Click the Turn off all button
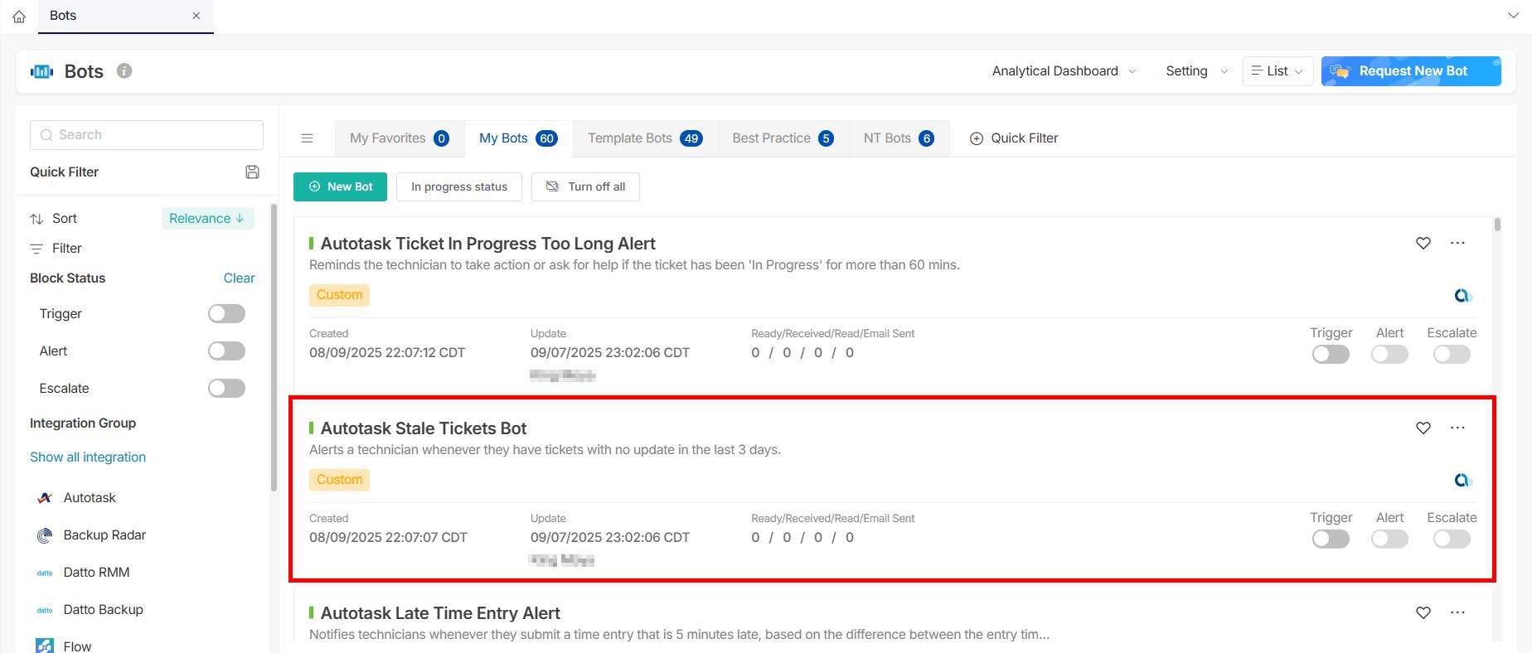This screenshot has width=1532, height=653. point(585,187)
